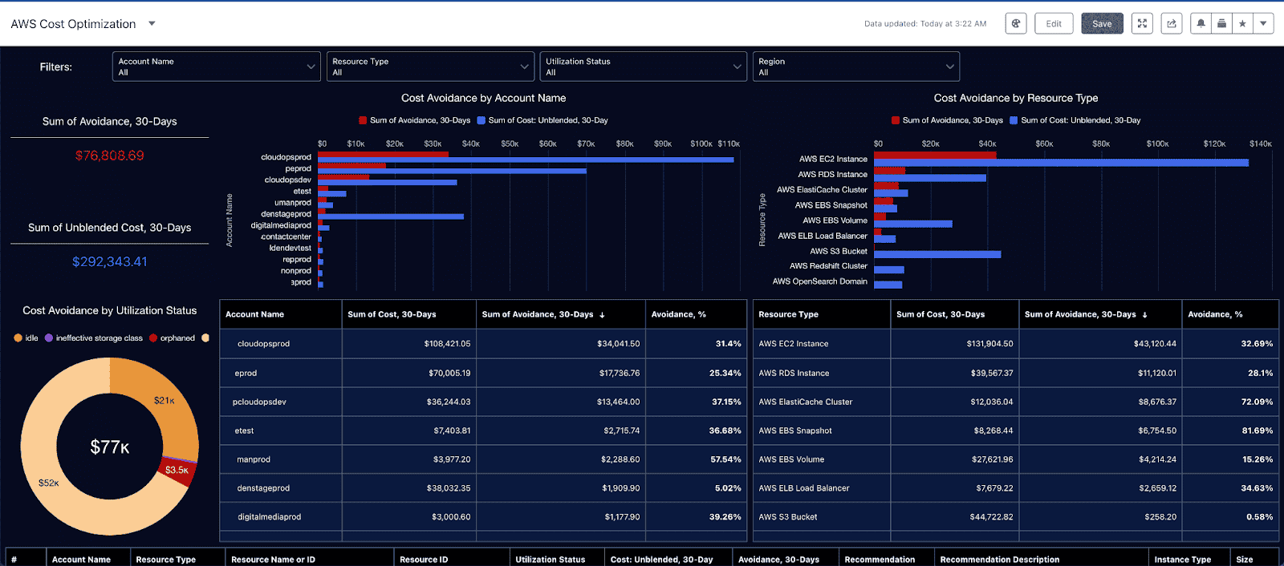
Task: Favorite the dashboard with the star icon
Action: [x=1242, y=24]
